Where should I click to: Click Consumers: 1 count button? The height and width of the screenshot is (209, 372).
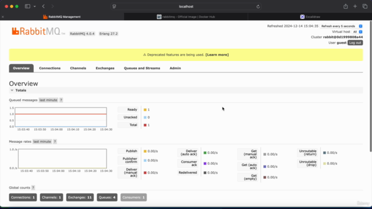134,197
